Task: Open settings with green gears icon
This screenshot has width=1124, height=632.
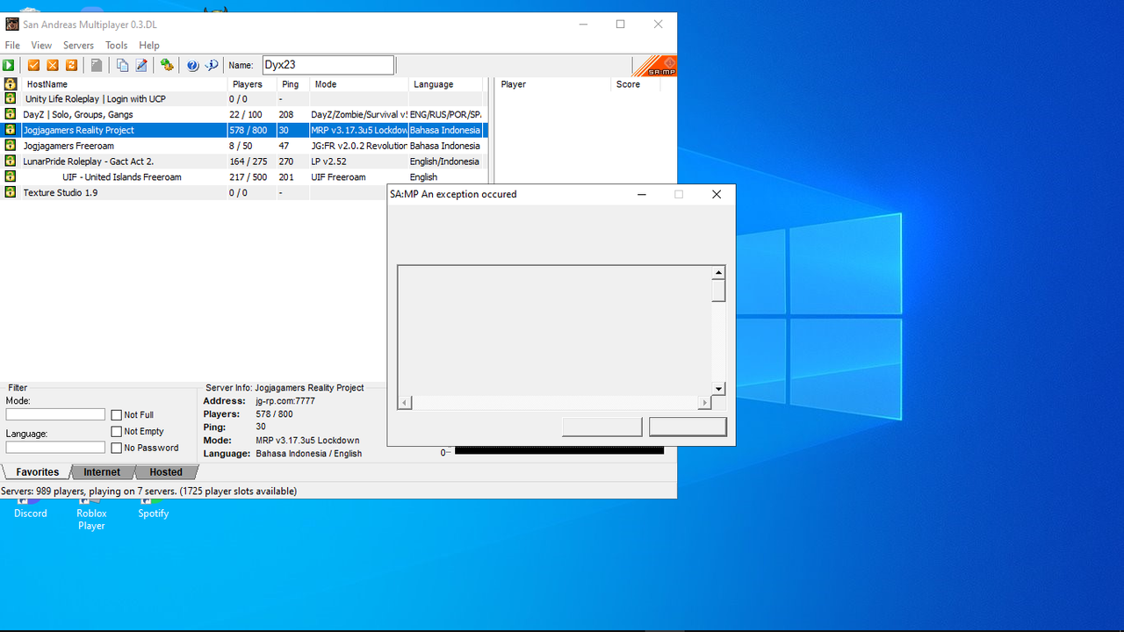Action: [167, 65]
